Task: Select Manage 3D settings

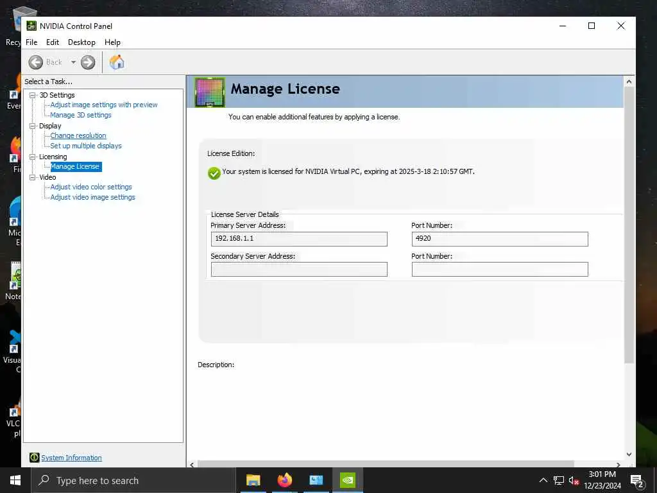Action: (80, 115)
